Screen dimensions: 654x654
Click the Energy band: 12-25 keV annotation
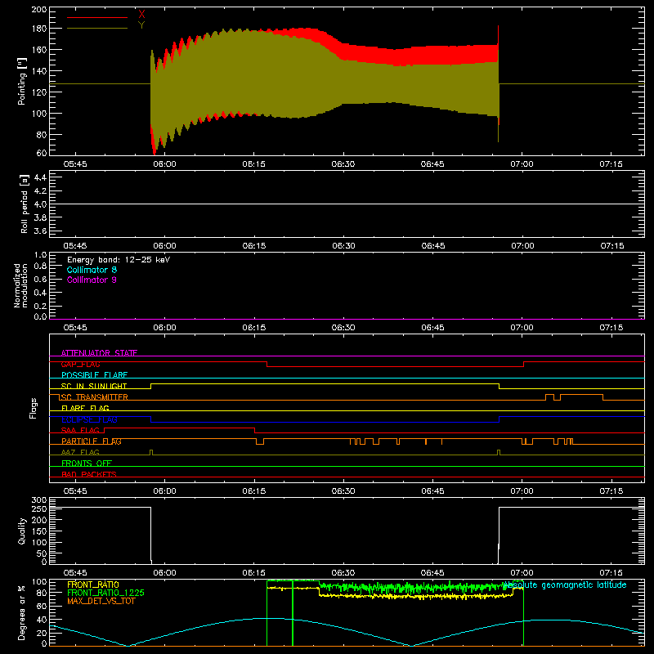(119, 260)
